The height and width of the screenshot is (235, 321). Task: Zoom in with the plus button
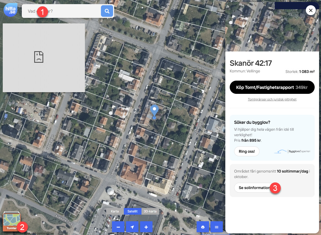(x=146, y=227)
